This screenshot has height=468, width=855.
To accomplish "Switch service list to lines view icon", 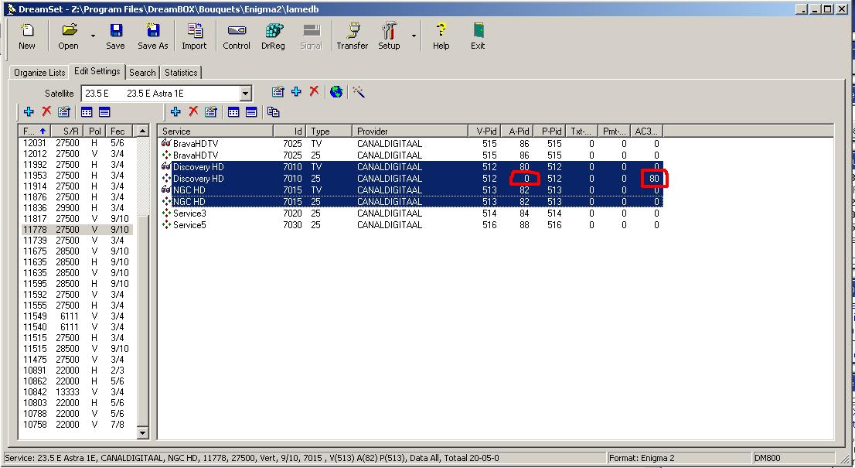I will [x=250, y=112].
